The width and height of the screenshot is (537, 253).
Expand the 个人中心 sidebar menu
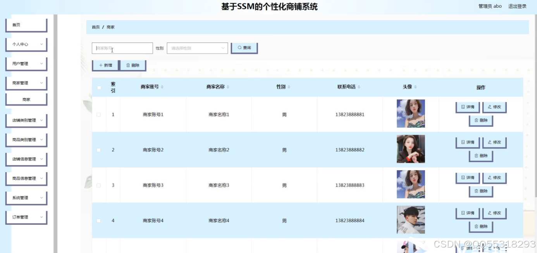tap(26, 44)
